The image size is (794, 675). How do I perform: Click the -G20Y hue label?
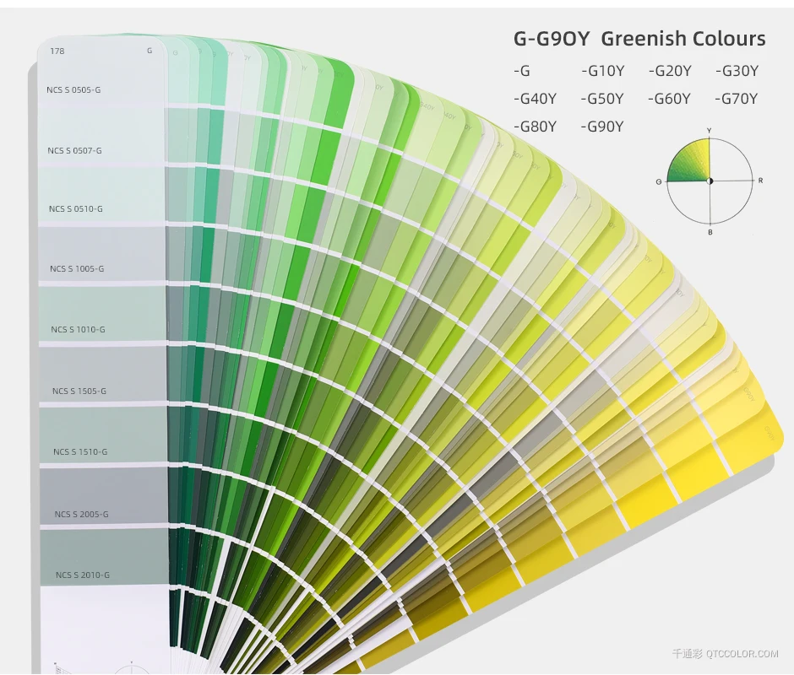coord(670,71)
